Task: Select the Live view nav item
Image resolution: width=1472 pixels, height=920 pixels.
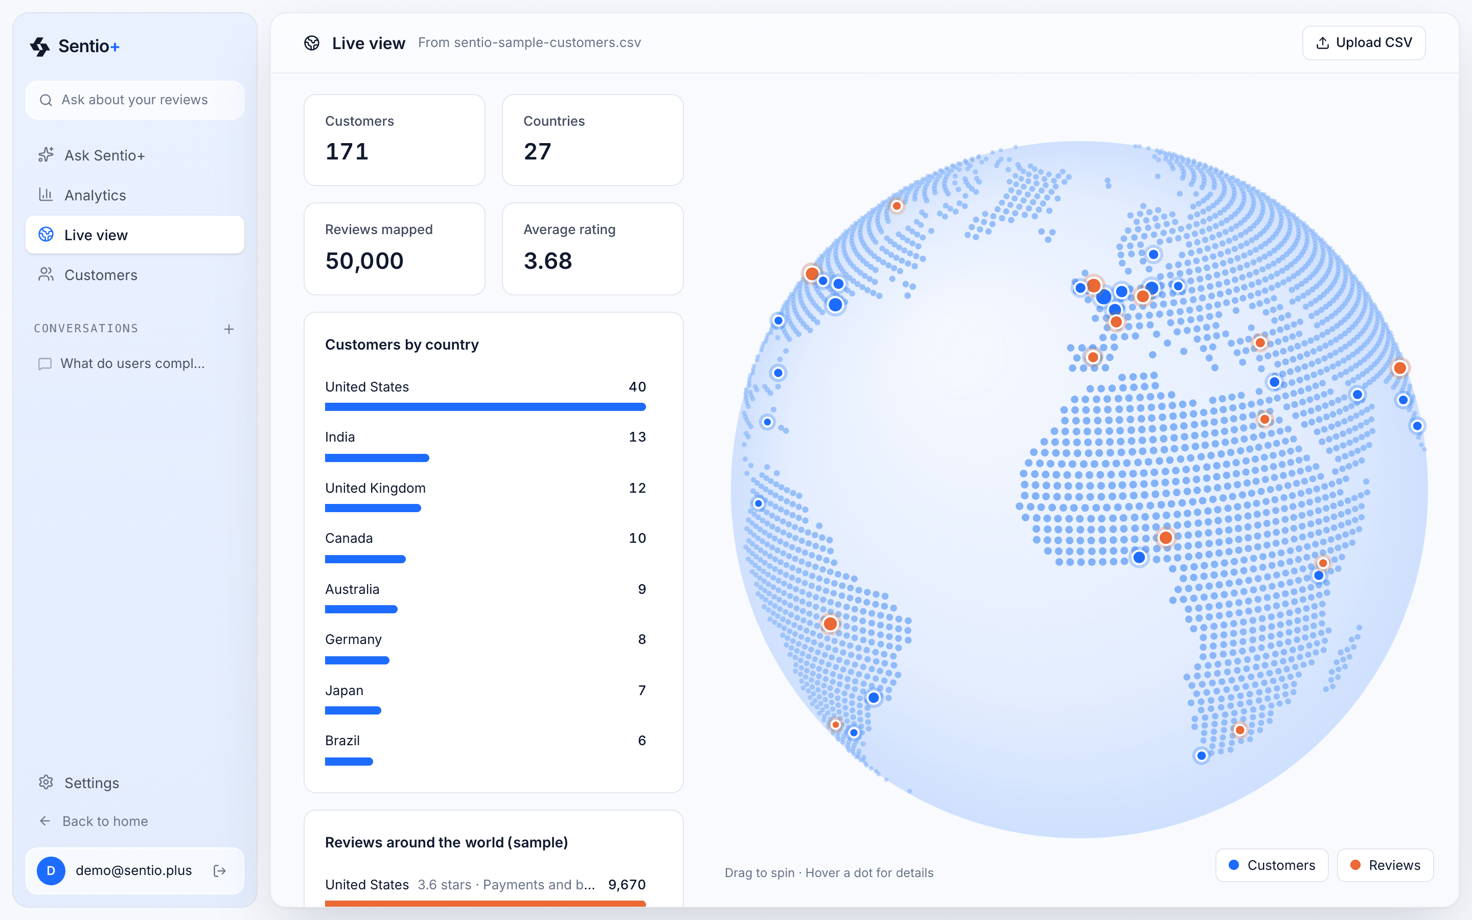Action: [x=135, y=235]
